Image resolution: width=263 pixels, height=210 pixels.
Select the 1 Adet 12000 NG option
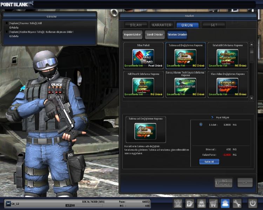click(x=201, y=125)
